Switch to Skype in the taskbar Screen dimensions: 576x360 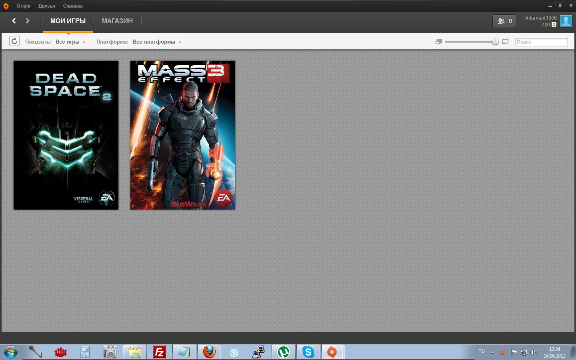(308, 352)
